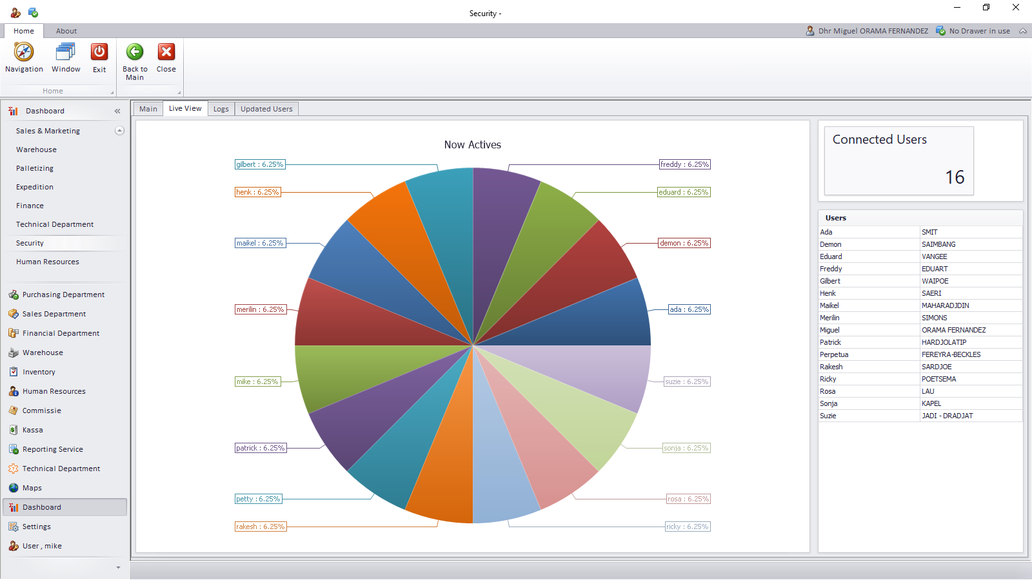Expand sidebar overflow arrow at bottom

(x=118, y=568)
